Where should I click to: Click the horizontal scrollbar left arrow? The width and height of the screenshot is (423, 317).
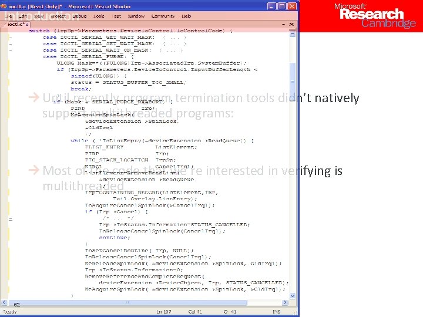pos(4,302)
